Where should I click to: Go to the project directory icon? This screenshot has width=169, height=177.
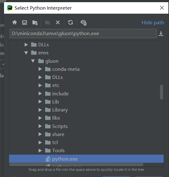click(x=35, y=23)
